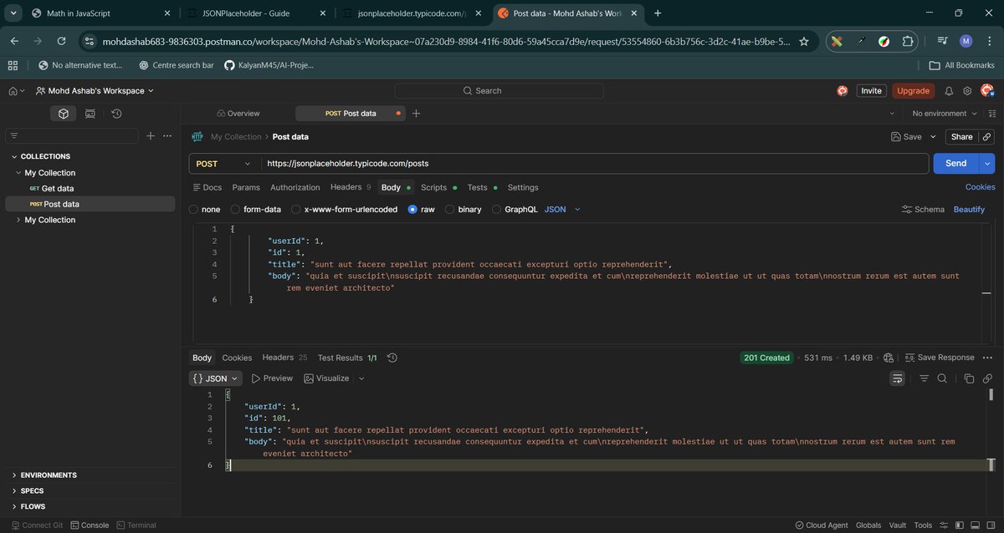The height and width of the screenshot is (533, 1004).
Task: Open the request Settings tab
Action: point(523,188)
